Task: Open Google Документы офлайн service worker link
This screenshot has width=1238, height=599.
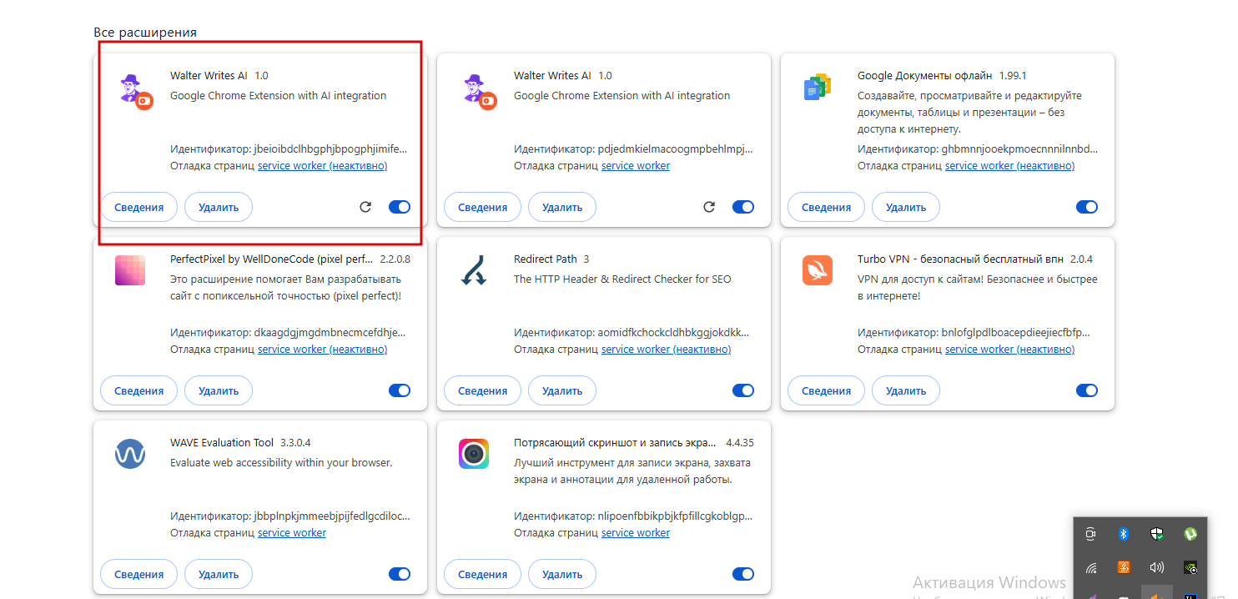Action: (1009, 166)
